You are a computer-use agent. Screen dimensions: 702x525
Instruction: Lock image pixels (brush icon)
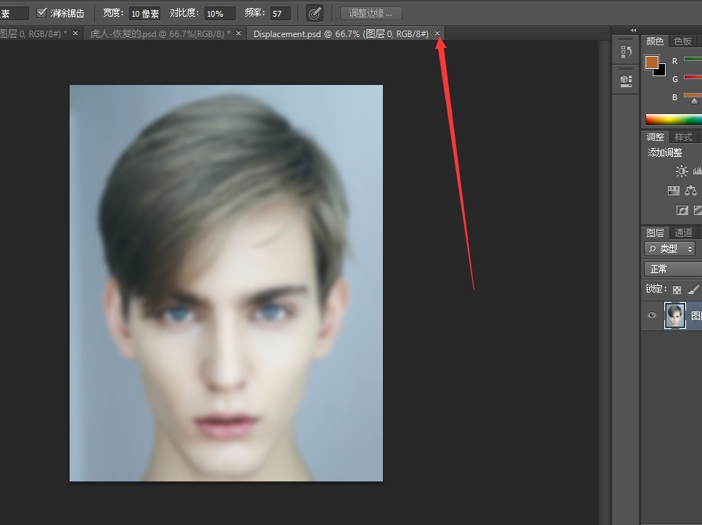[693, 290]
